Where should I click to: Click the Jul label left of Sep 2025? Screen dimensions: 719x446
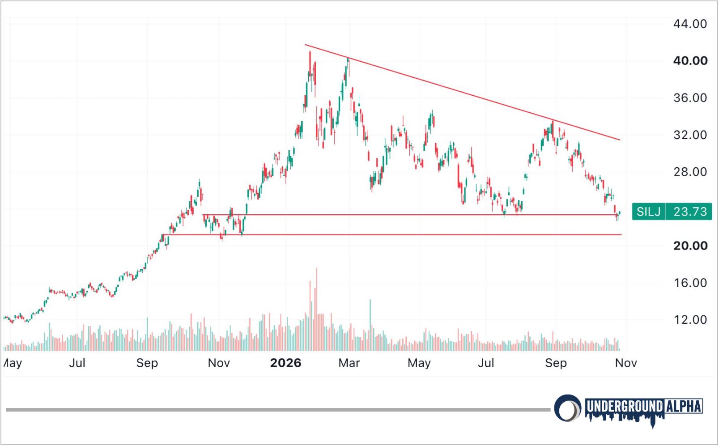[x=77, y=363]
